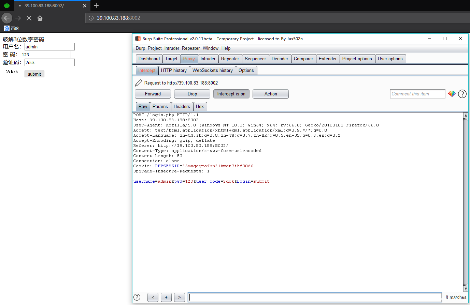Switch to the Repeater tool tab
Screen dimensions: 470x305
click(230, 59)
